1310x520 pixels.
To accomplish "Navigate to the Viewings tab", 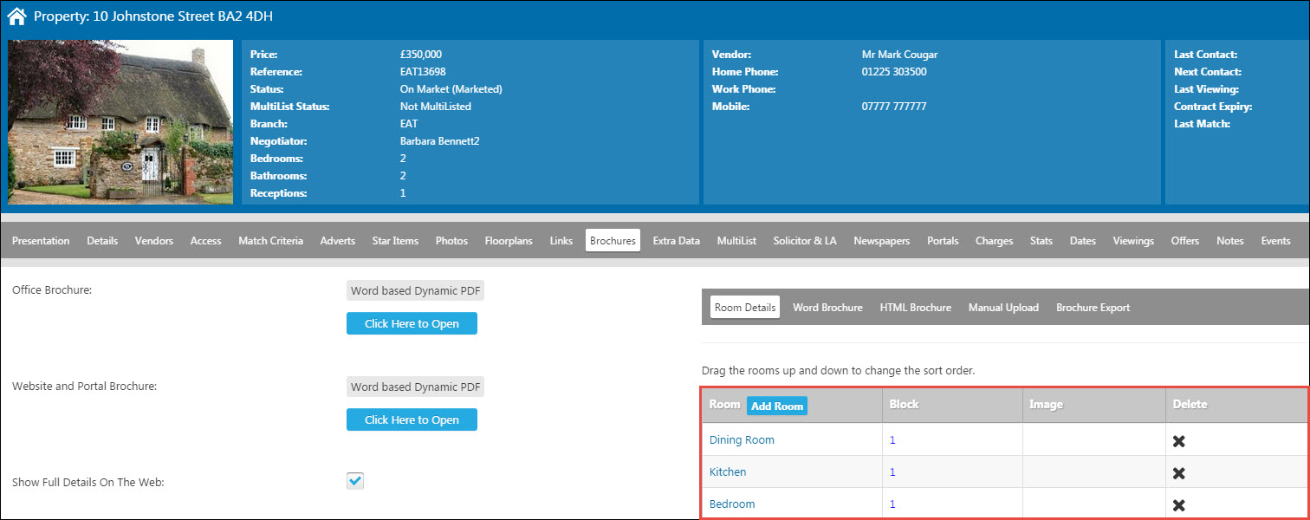I will tap(1132, 241).
